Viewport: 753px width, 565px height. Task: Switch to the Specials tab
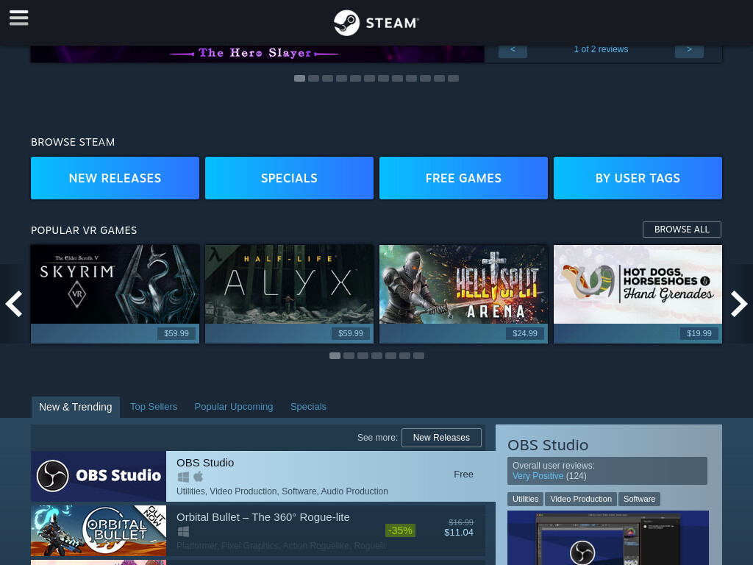coord(308,406)
